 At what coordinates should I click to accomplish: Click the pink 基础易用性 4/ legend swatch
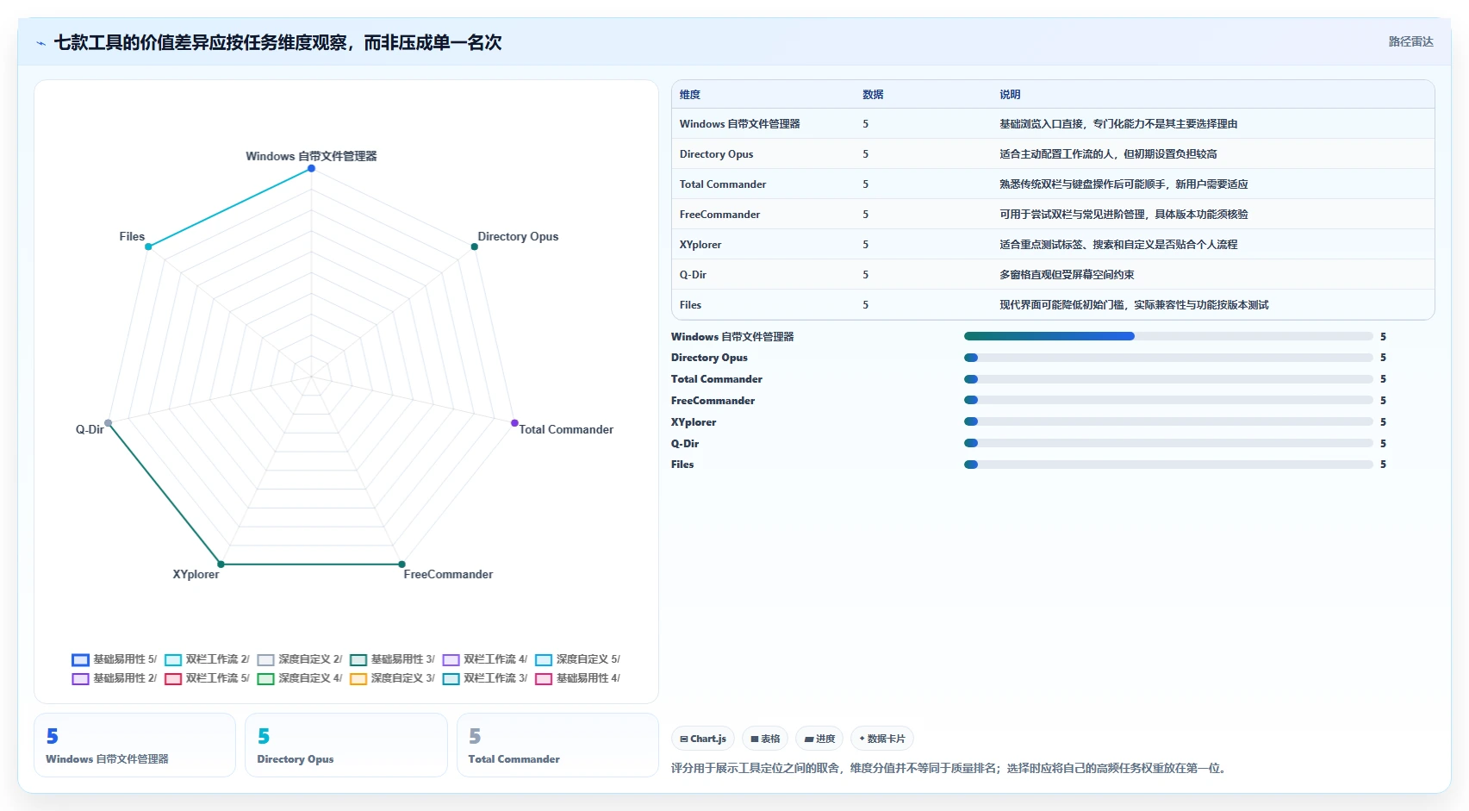(544, 679)
